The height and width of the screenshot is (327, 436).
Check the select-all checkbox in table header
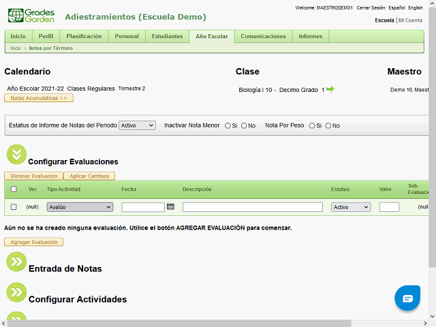14,189
